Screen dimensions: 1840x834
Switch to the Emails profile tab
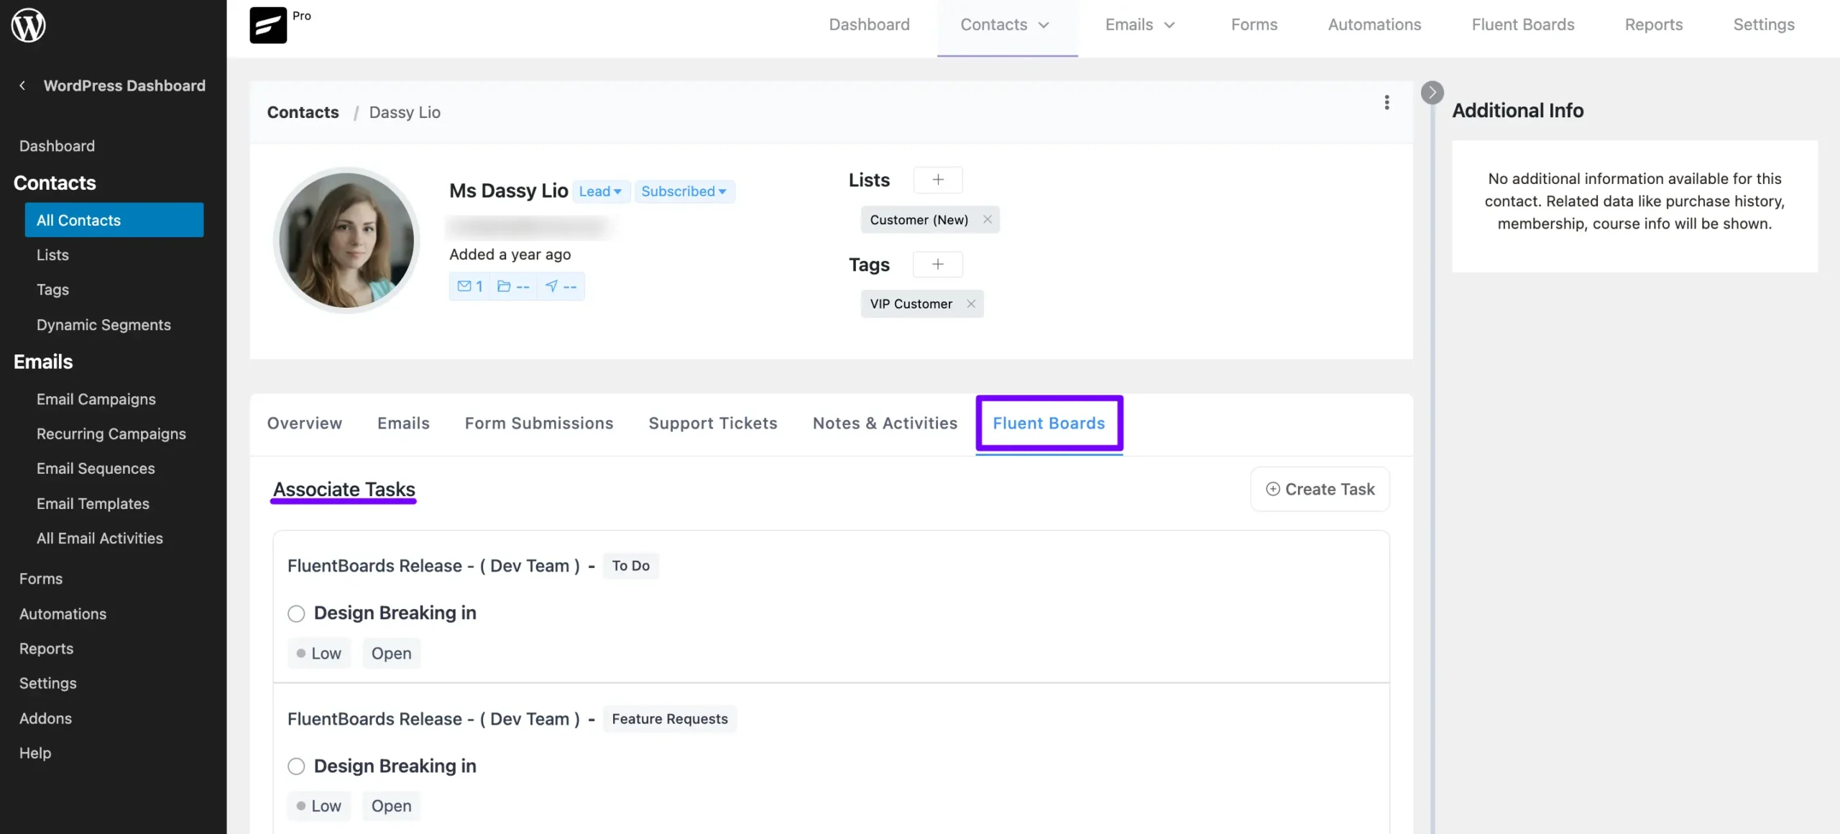click(x=403, y=423)
